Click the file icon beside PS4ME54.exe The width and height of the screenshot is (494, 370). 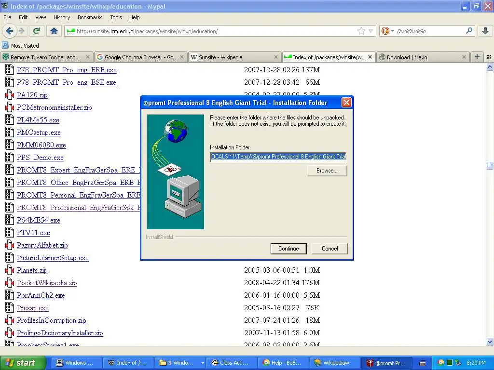tap(10, 220)
